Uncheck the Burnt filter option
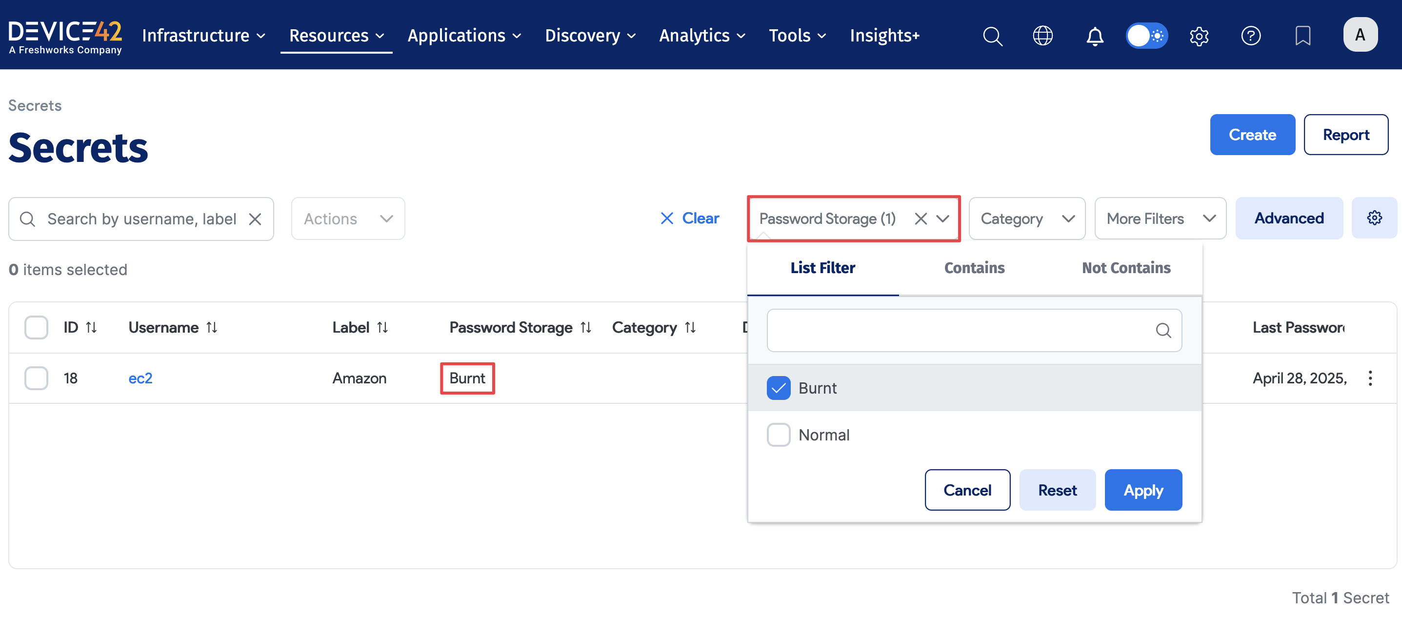 pos(778,388)
